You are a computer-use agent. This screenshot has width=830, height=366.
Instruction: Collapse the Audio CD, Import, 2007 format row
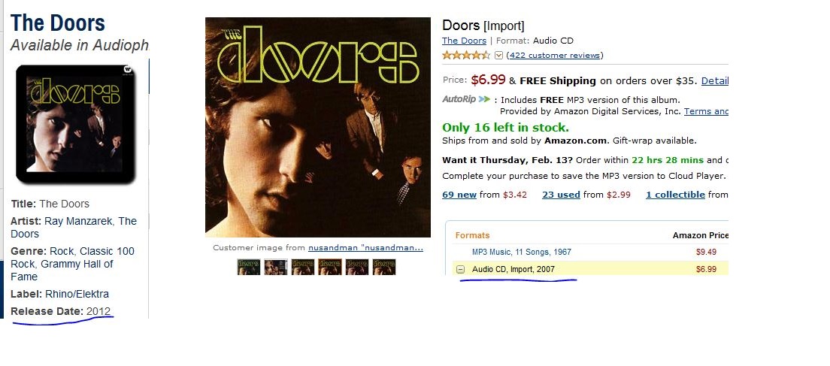[x=461, y=269]
